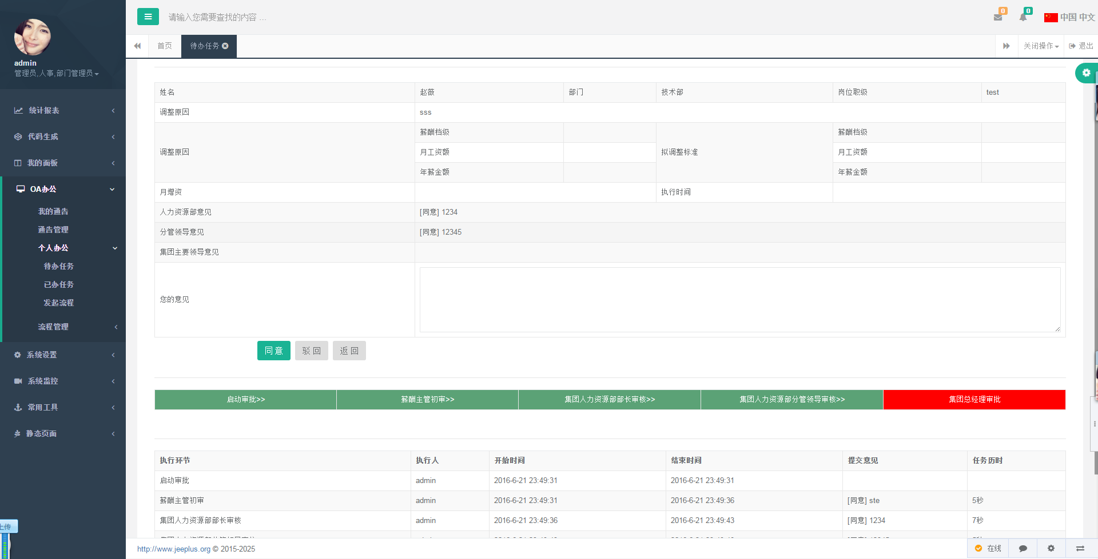The width and height of the screenshot is (1098, 559).
Task: Click into the 您的意见 opinion textarea
Action: click(740, 300)
